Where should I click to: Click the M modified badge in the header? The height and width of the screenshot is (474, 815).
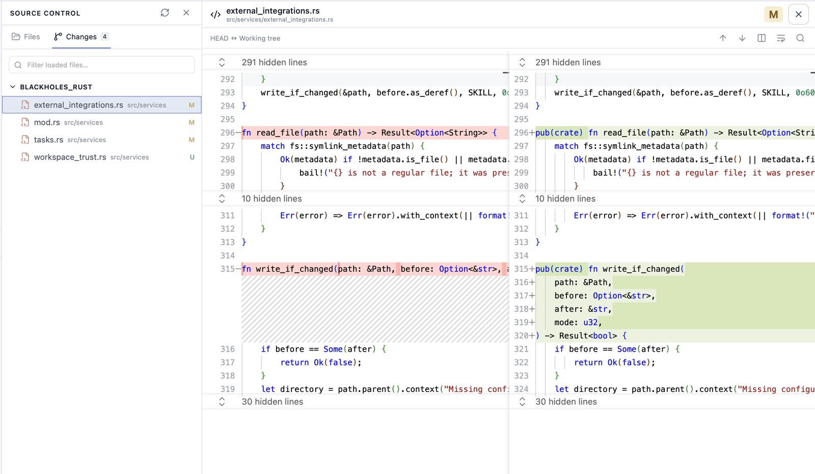[x=773, y=14]
